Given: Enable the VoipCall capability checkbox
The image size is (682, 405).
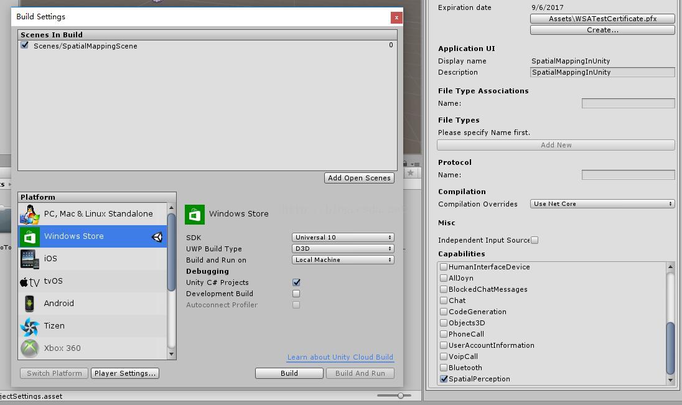Looking at the screenshot, I should (444, 356).
